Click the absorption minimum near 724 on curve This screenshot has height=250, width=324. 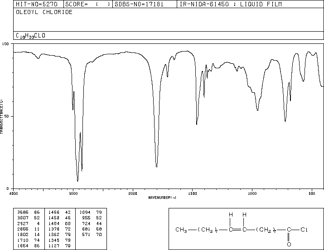pyautogui.click(x=285, y=121)
